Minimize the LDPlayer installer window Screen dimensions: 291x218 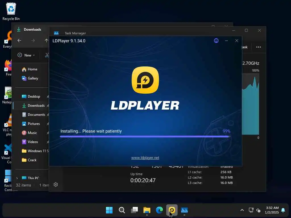[226, 41]
